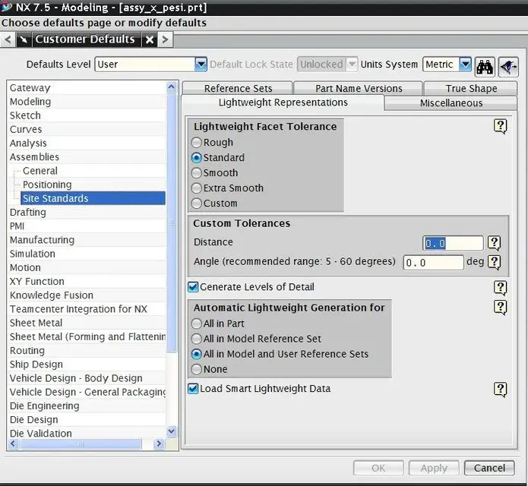528x486 pixels.
Task: Switch to the Part Name Versions tab
Action: click(x=359, y=88)
